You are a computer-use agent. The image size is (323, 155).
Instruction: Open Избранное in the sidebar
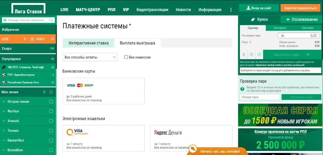pyautogui.click(x=28, y=30)
